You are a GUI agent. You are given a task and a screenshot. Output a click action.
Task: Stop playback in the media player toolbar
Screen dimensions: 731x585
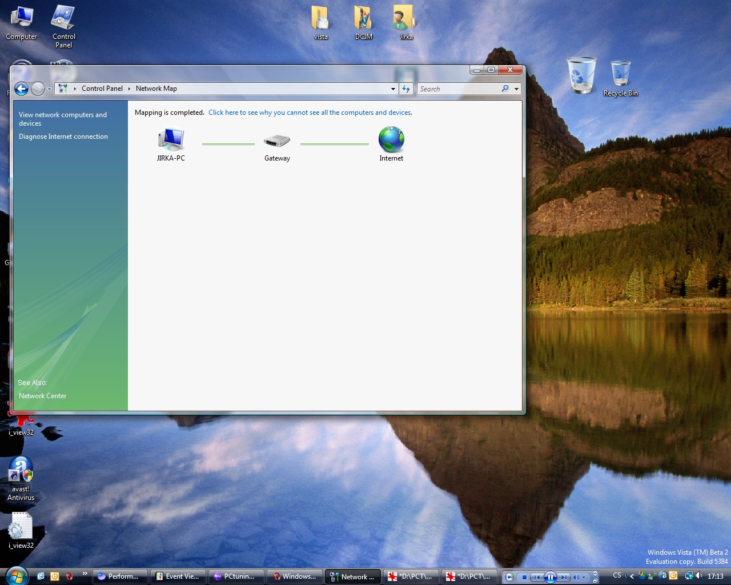point(524,577)
